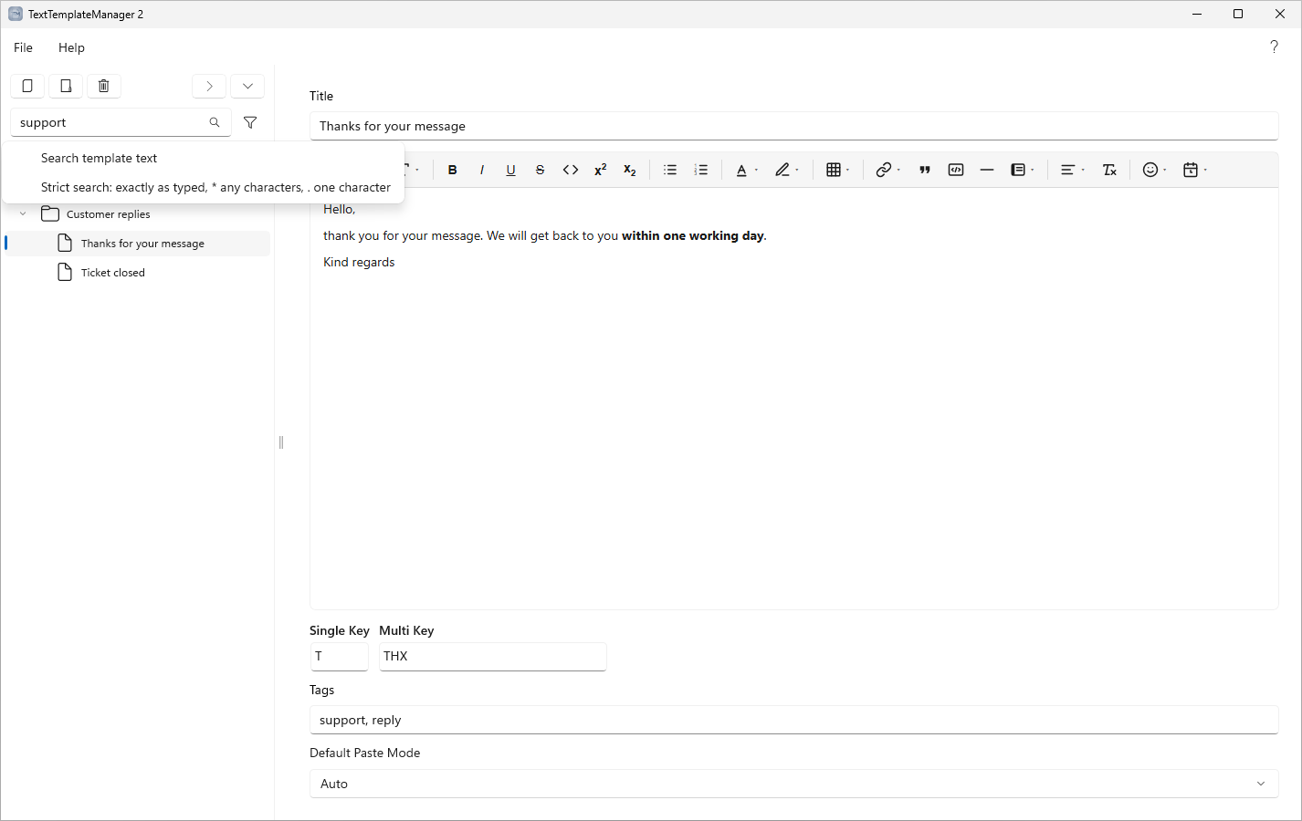Click the Single Key field
Image resolution: width=1302 pixels, height=821 pixels.
(339, 657)
